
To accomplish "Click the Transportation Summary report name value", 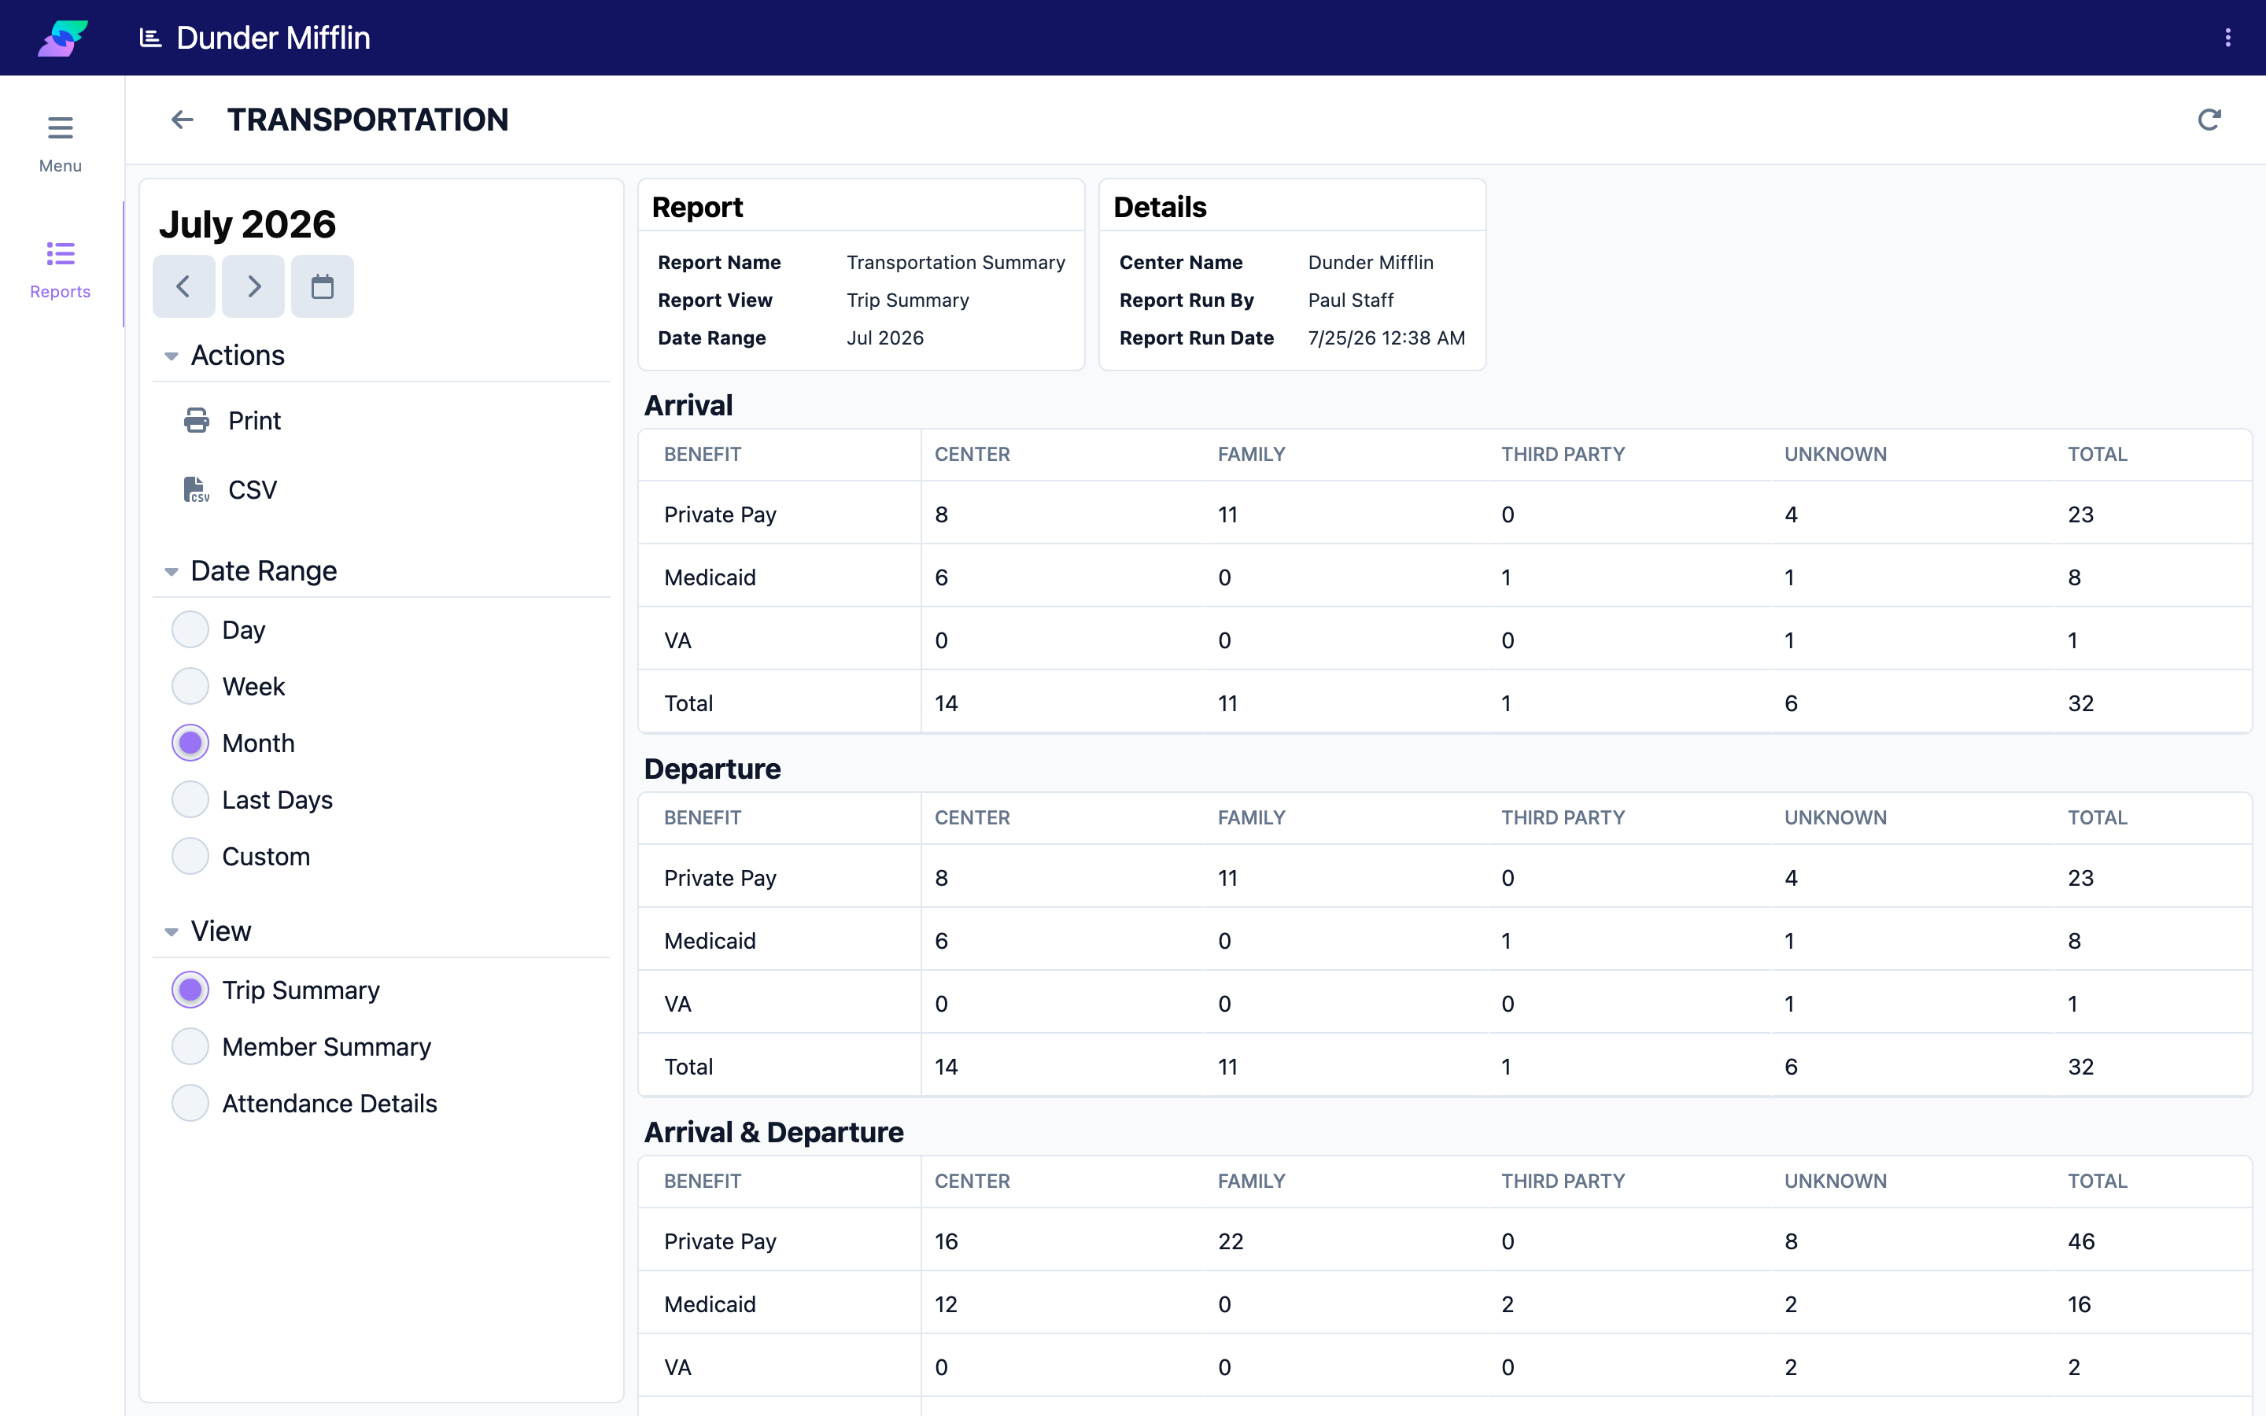I will 955,262.
